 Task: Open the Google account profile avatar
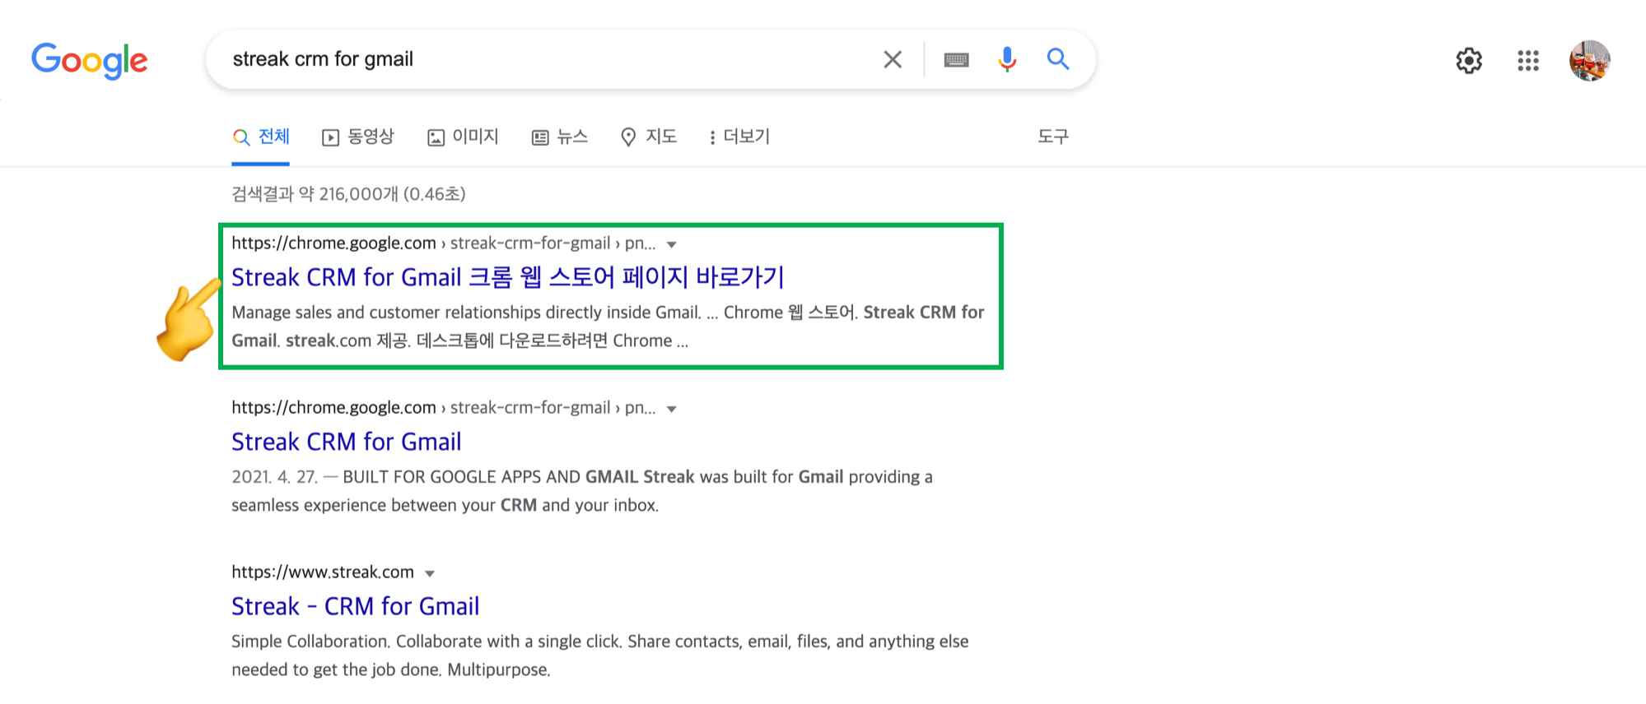tap(1590, 60)
